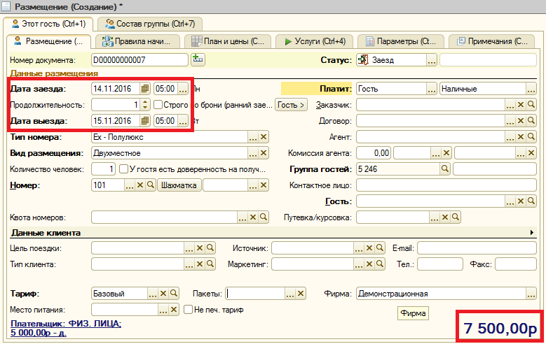This screenshot has width=546, height=344.
Task: Open check-in time 05:00 selector
Action: pos(183,89)
